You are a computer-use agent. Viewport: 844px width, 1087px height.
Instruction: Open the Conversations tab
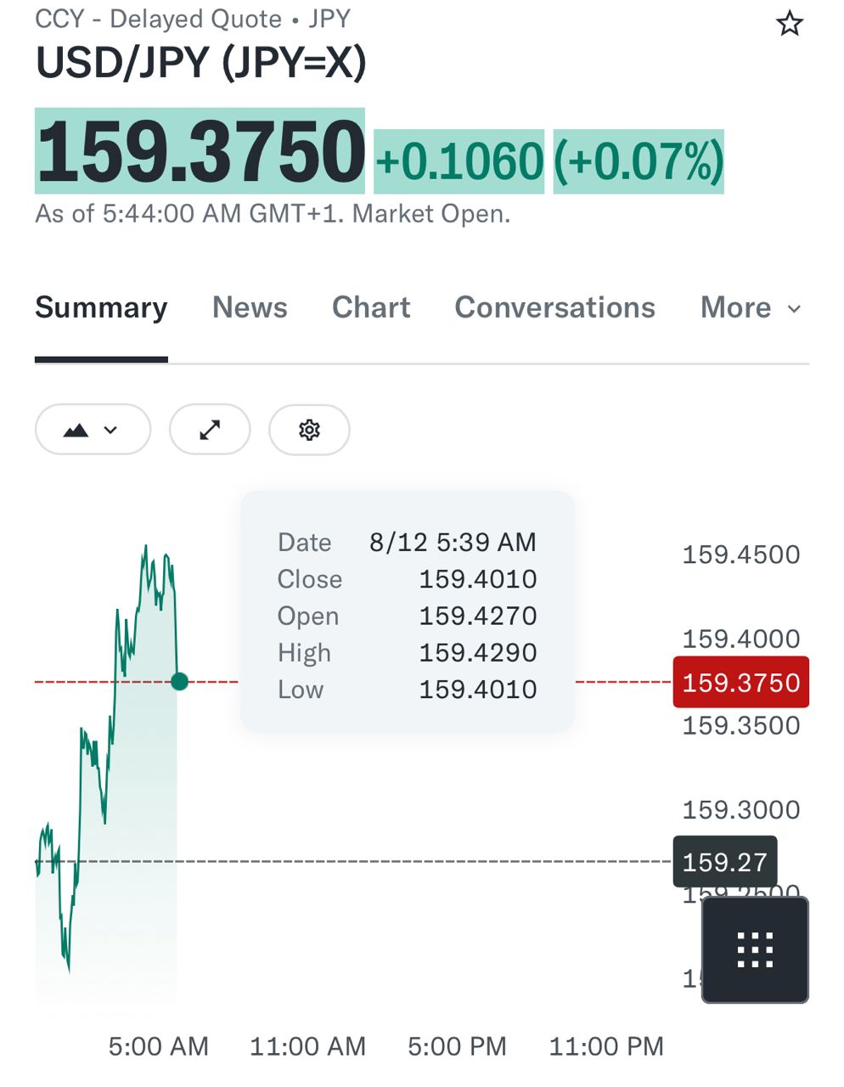coord(554,307)
